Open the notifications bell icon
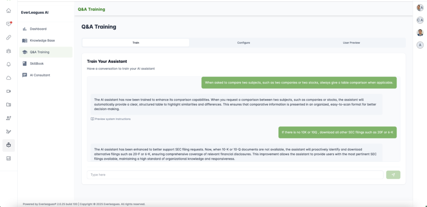Screen dimensions: 427x207 (8, 64)
